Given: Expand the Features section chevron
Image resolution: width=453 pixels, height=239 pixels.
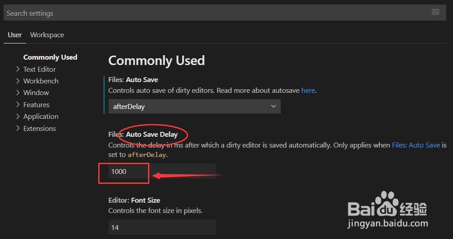Looking at the screenshot, I should (18, 104).
